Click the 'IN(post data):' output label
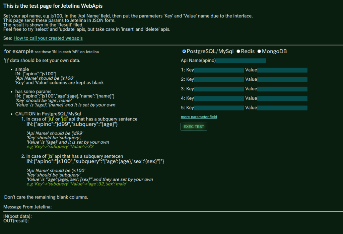Viewport: 343px width, 234px height. click(20, 216)
